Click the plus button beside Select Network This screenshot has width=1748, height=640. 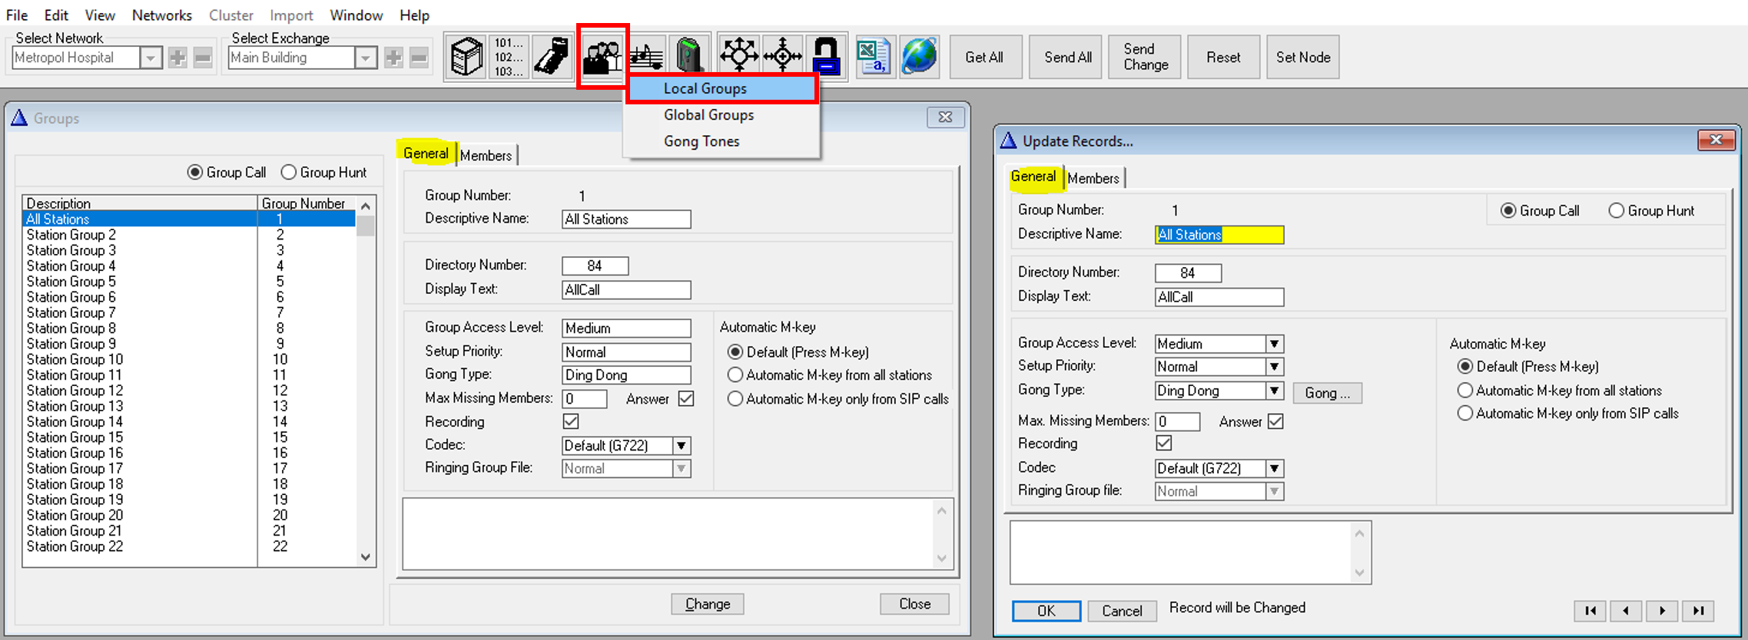tap(177, 58)
